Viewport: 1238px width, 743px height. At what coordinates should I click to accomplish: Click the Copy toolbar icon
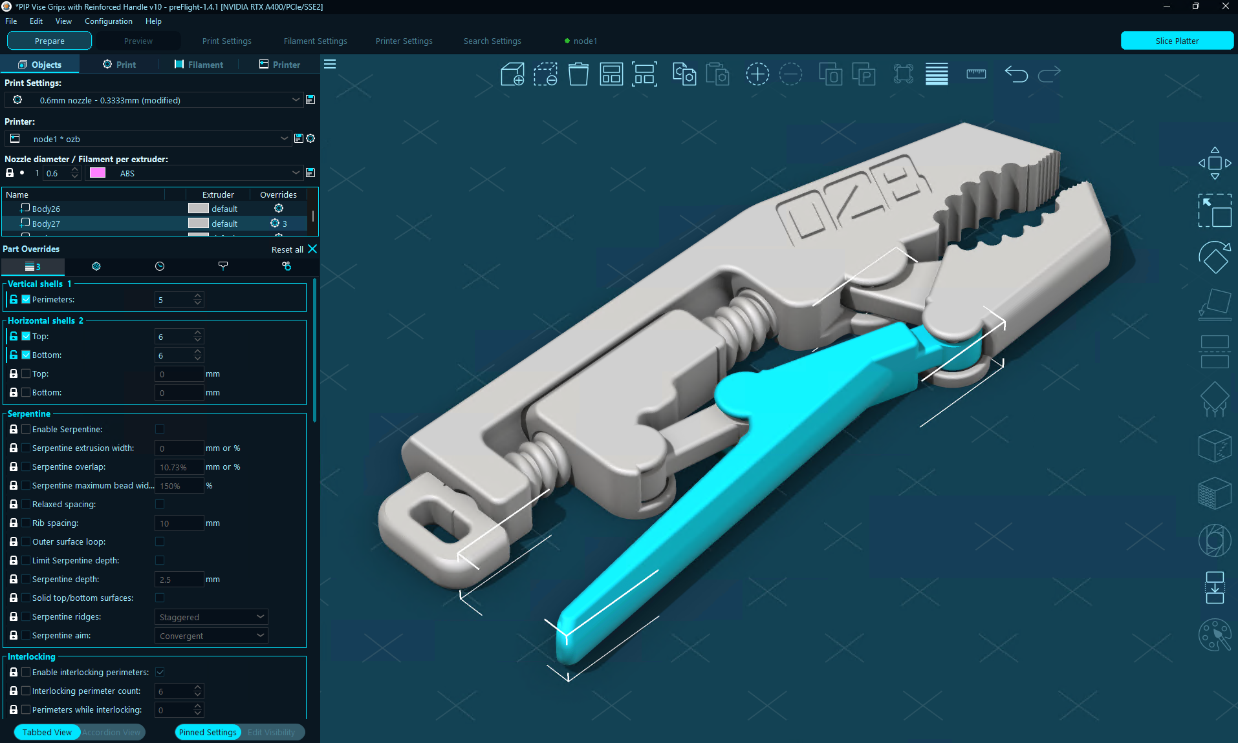point(684,74)
